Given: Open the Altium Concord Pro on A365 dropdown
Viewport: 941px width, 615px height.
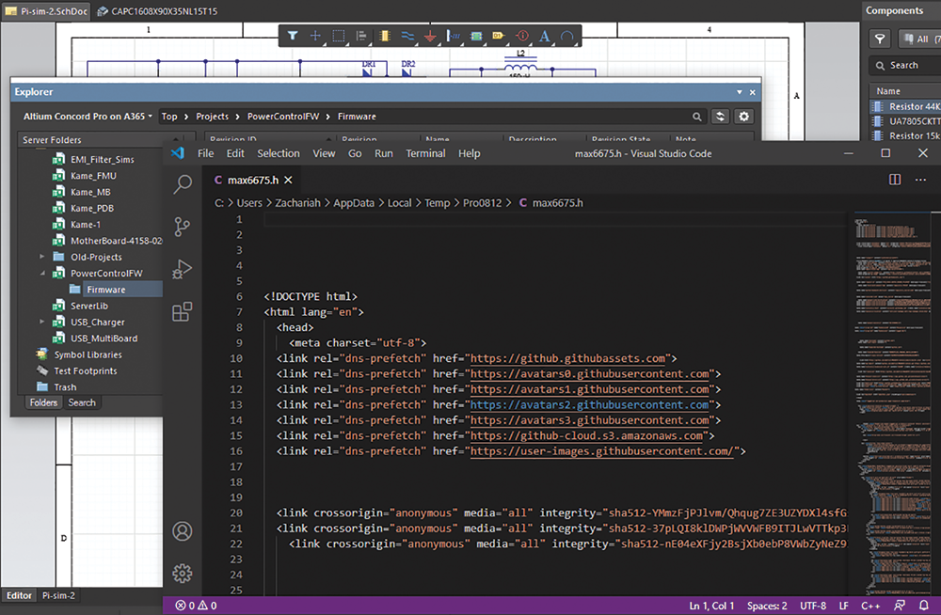Looking at the screenshot, I should pos(88,117).
